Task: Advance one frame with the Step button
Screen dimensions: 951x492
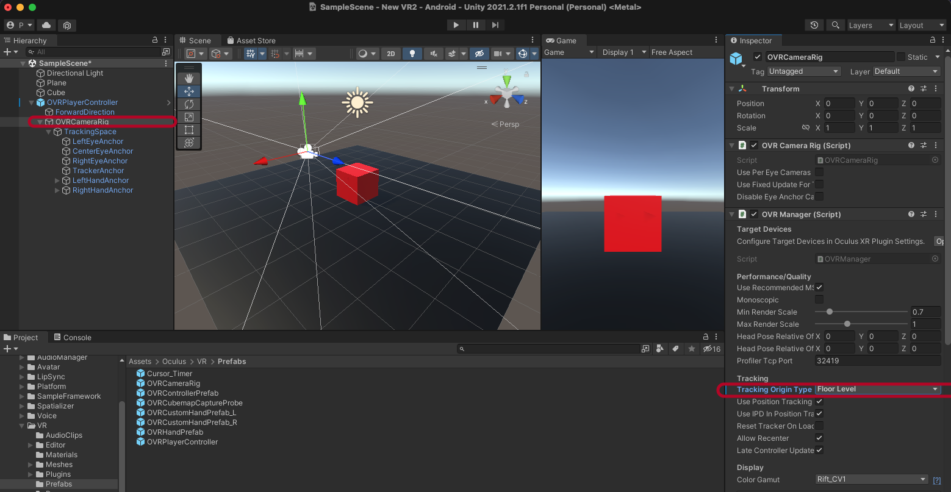Action: (x=495, y=25)
